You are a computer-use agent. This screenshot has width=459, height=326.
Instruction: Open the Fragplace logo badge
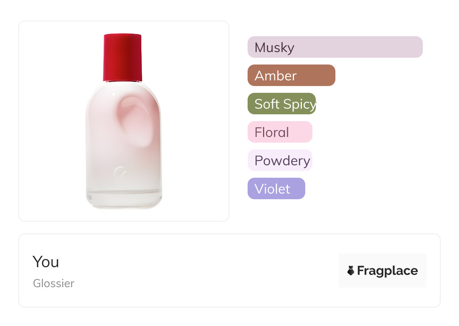[382, 271]
